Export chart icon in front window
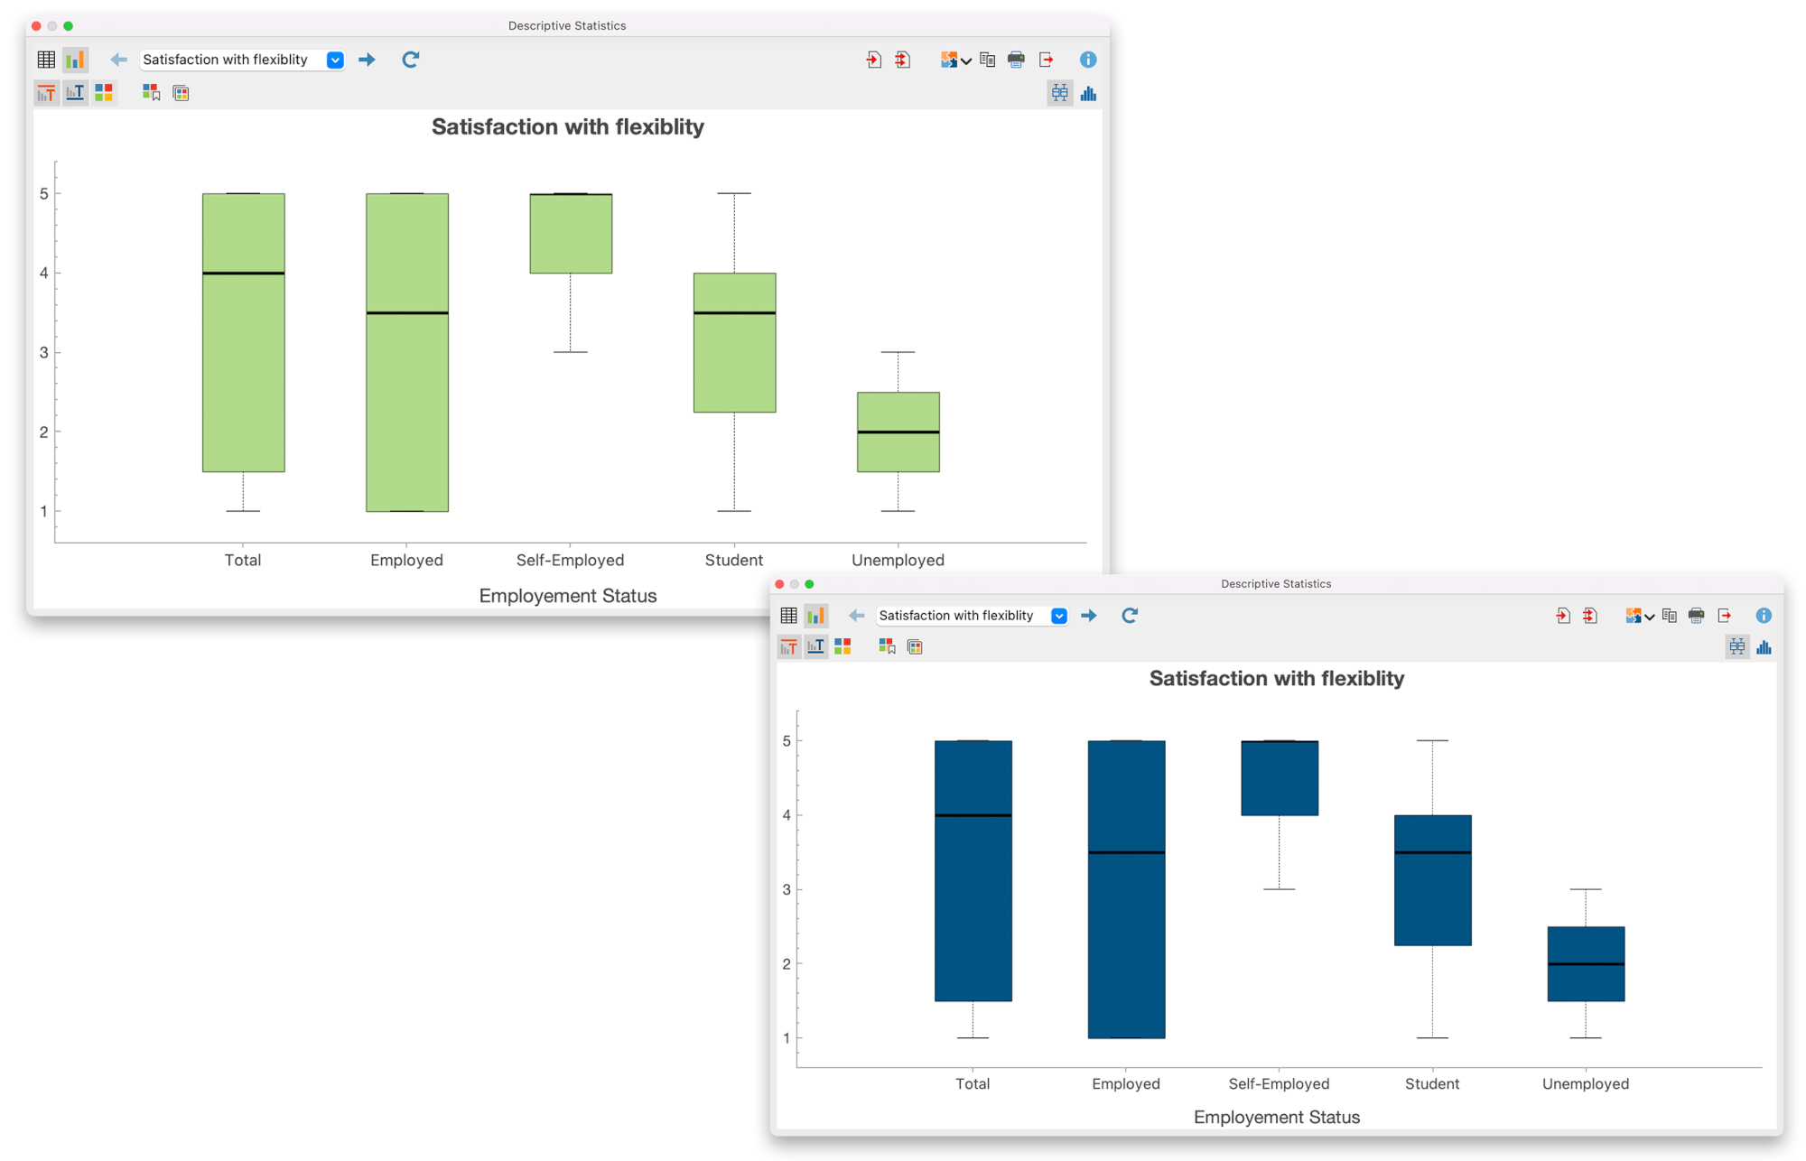1806x1161 pixels. tap(1725, 616)
